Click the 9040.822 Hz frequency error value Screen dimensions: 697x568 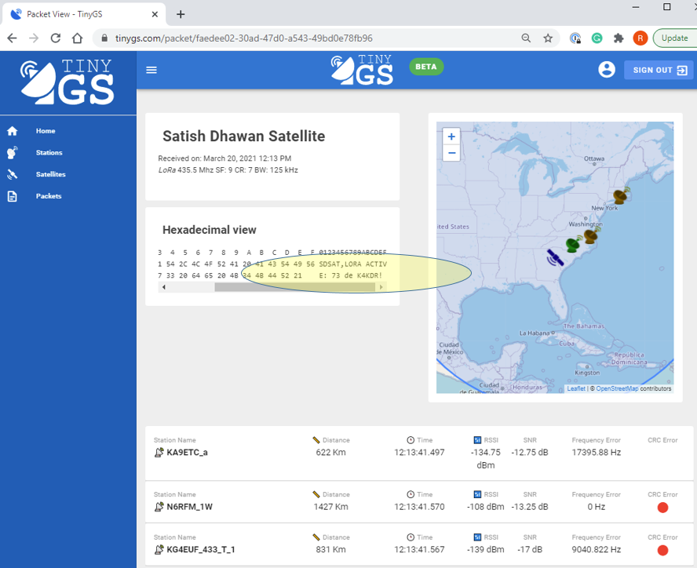pyautogui.click(x=596, y=550)
